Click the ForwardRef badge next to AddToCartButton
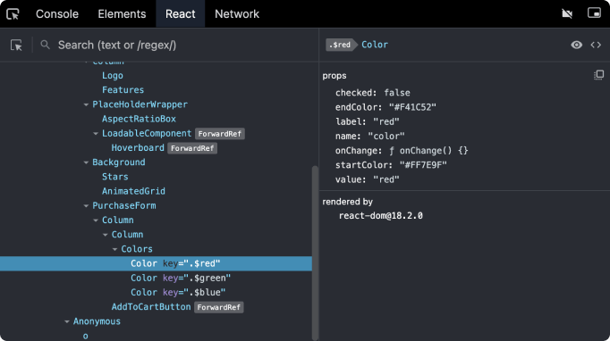Image resolution: width=610 pixels, height=341 pixels. click(218, 307)
